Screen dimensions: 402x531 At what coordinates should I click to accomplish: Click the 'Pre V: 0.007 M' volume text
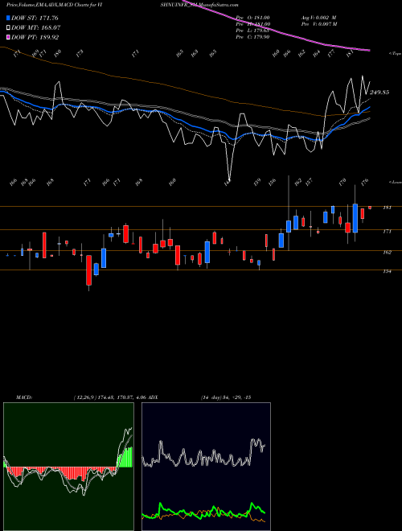pos(318,24)
